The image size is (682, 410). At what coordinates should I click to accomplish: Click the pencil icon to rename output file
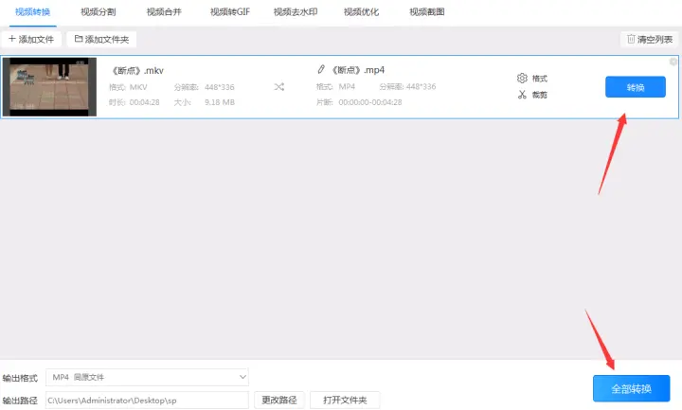pyautogui.click(x=321, y=69)
